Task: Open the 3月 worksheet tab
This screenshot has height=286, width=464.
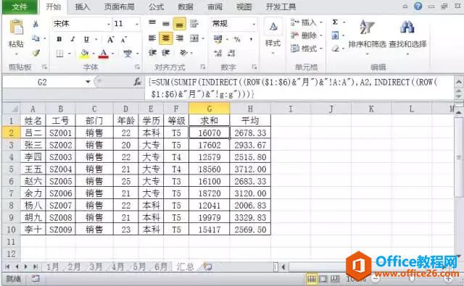Action: (96, 266)
